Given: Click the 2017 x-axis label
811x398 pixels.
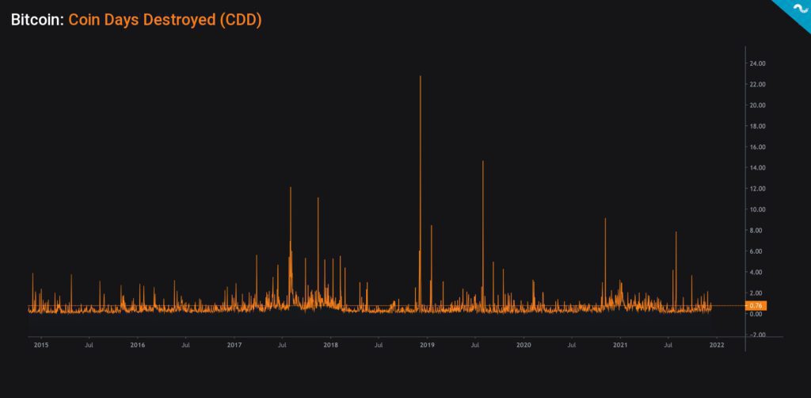Looking at the screenshot, I should coord(234,345).
